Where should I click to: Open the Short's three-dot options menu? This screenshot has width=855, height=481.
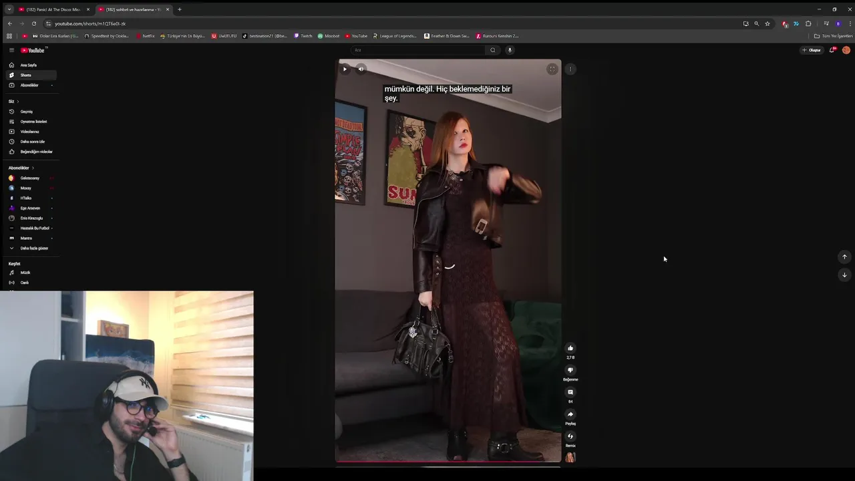pos(570,69)
